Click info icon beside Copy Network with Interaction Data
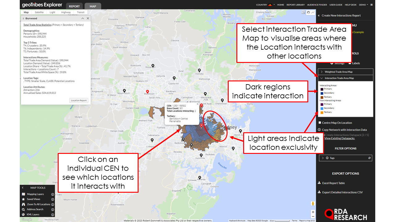The height and width of the screenshot is (222, 395). pyautogui.click(x=319, y=130)
